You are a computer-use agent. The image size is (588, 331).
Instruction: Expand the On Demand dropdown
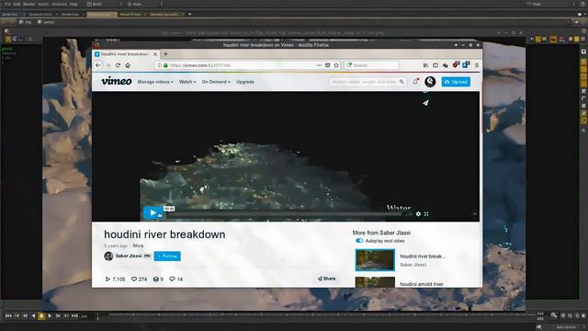click(216, 82)
